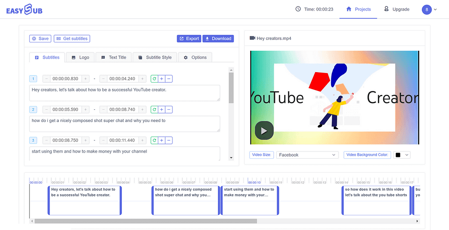Select timeline clip 'how do i get a nicely'
The image size is (449, 230).
[186, 200]
